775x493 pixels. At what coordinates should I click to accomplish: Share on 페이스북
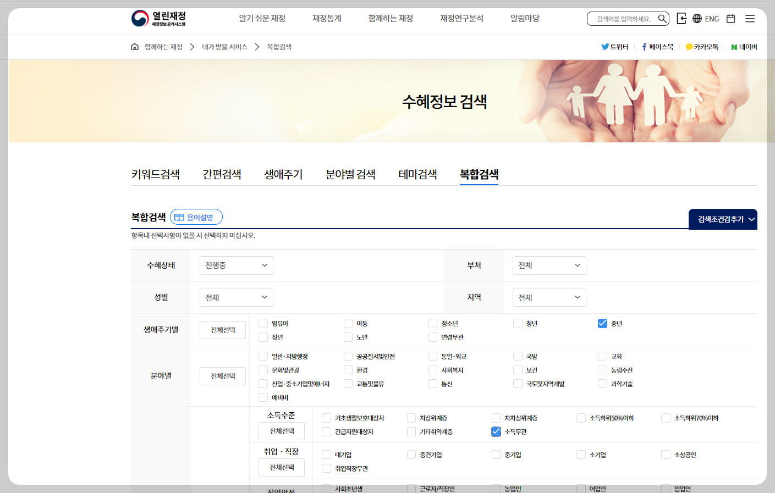click(657, 47)
